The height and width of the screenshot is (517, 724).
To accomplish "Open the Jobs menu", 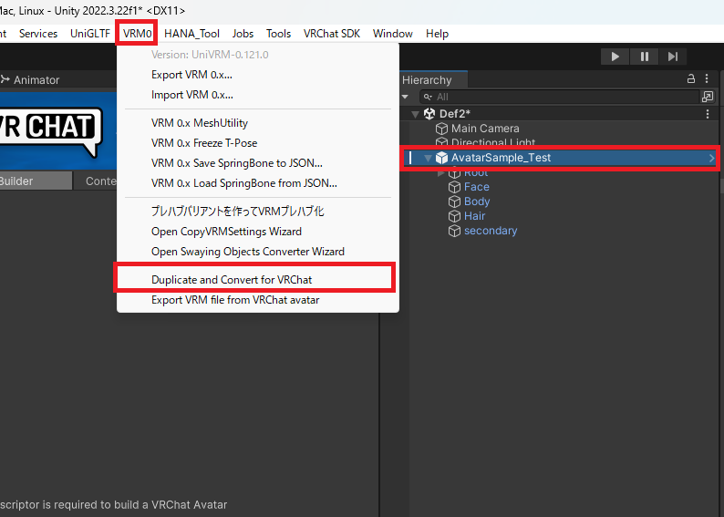I will (243, 34).
